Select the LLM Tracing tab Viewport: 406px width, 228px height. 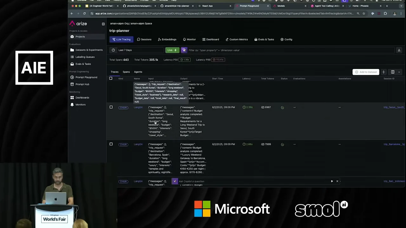click(x=121, y=40)
